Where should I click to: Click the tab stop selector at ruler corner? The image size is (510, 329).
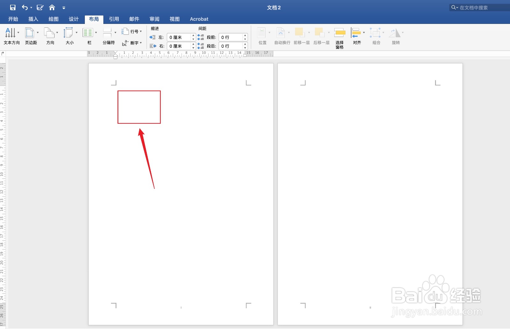tap(3, 54)
